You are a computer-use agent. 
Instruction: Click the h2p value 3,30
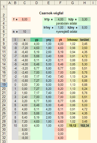tap(84, 19)
